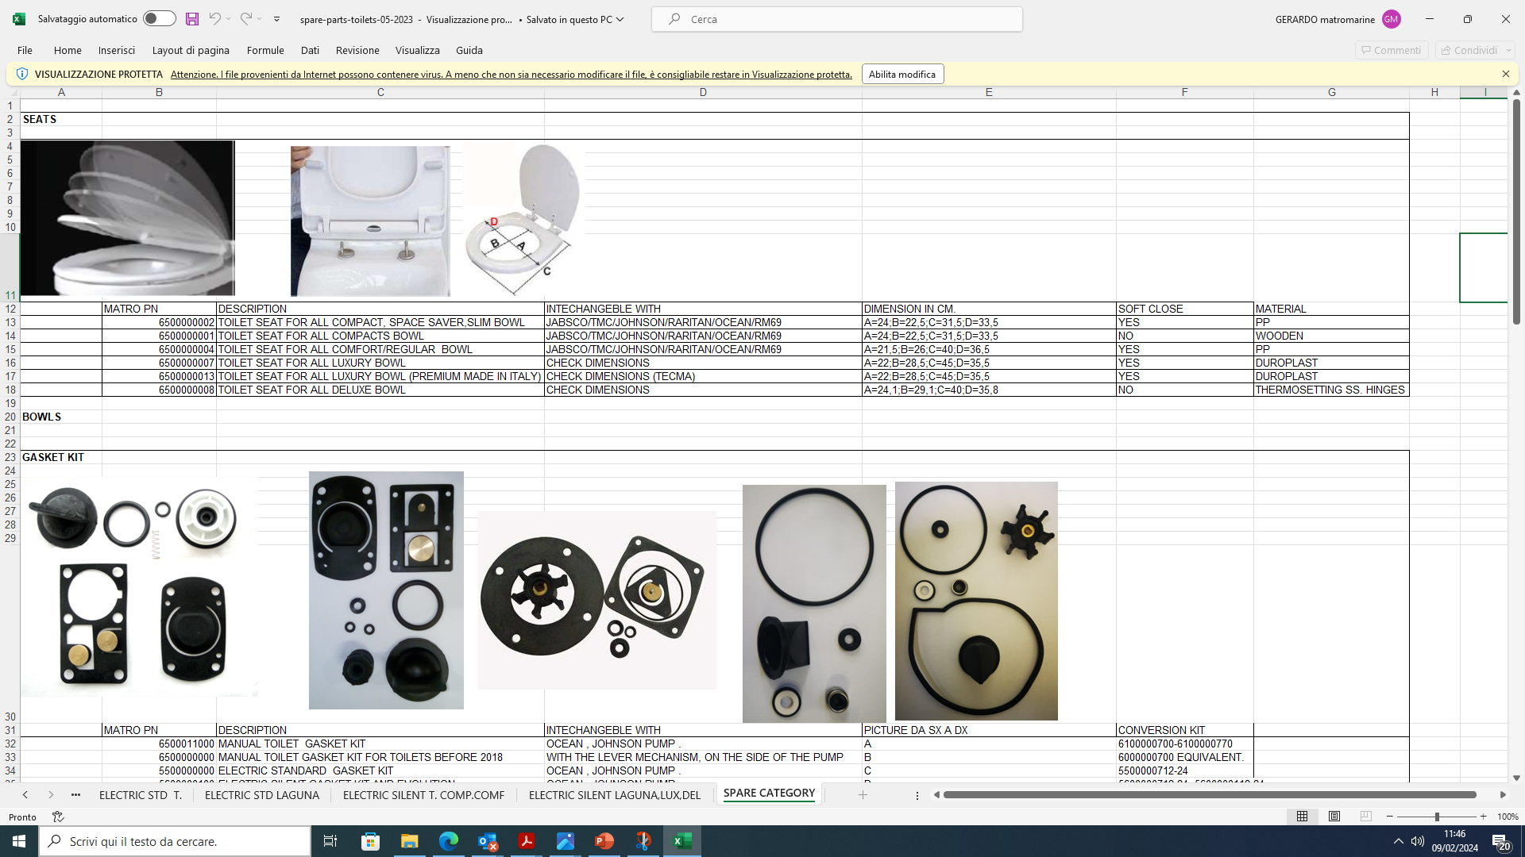
Task: Open the Customize Quick Access Toolbar dropdown
Action: 276,19
